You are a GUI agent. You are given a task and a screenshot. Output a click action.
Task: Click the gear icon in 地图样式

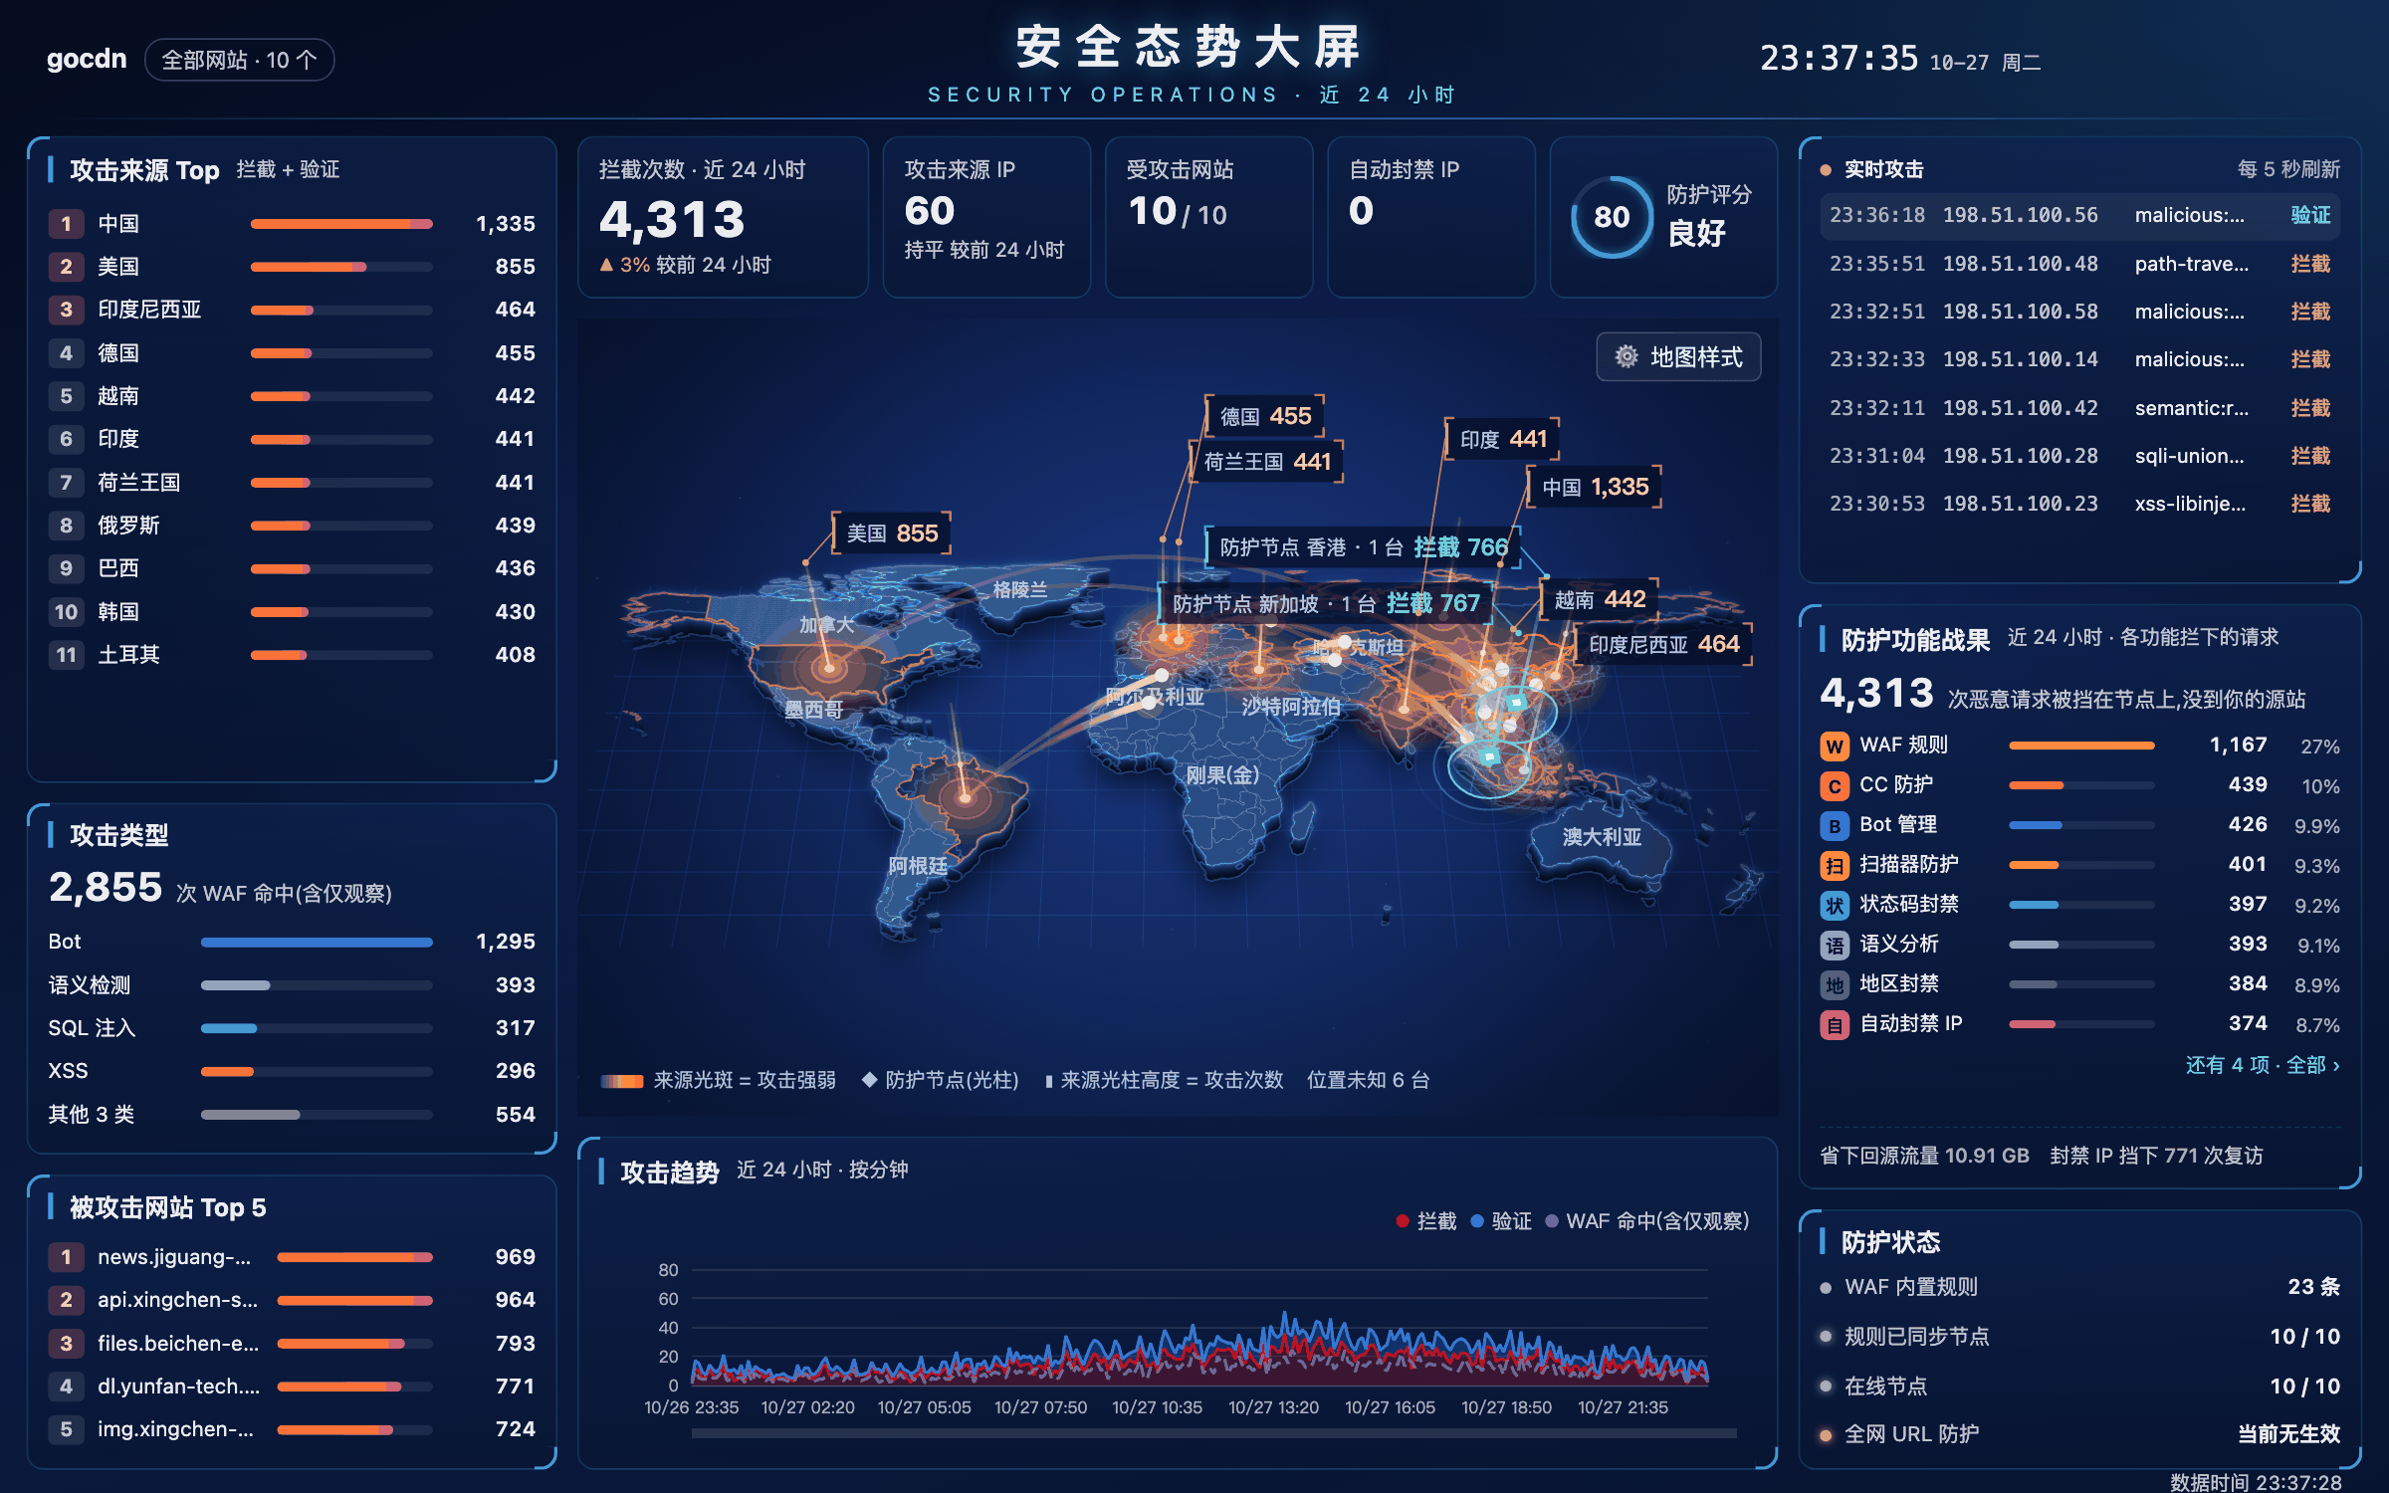pyautogui.click(x=1627, y=357)
